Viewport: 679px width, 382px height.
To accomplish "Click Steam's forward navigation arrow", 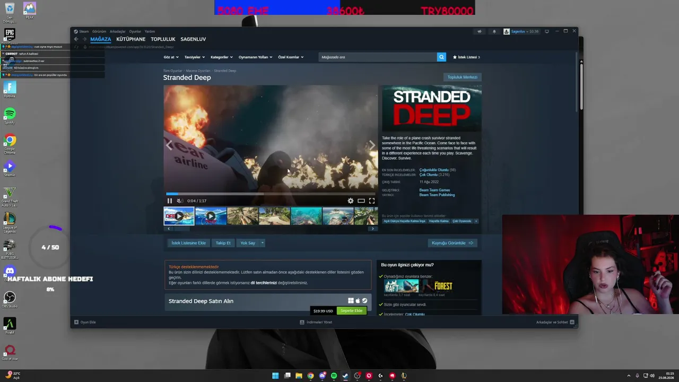I will (x=84, y=39).
